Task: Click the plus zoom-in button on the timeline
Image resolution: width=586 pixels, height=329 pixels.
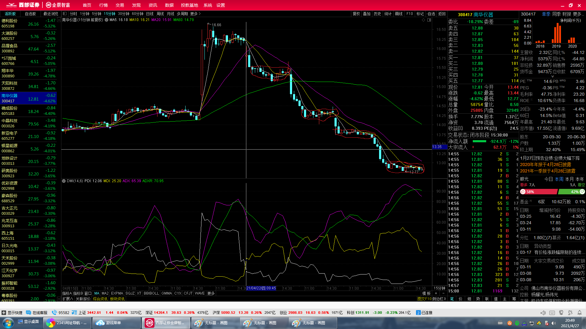Action: 436,293
